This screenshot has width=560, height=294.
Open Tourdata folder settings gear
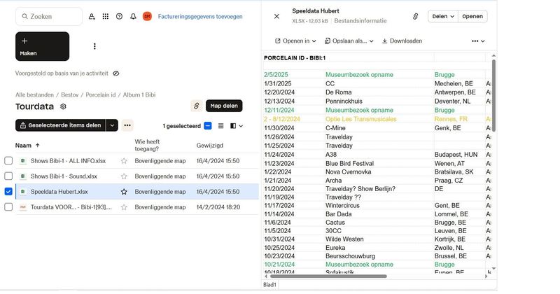63,106
